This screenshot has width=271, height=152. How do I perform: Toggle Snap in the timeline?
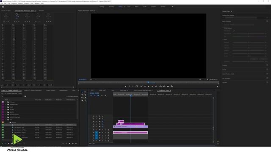(94, 95)
